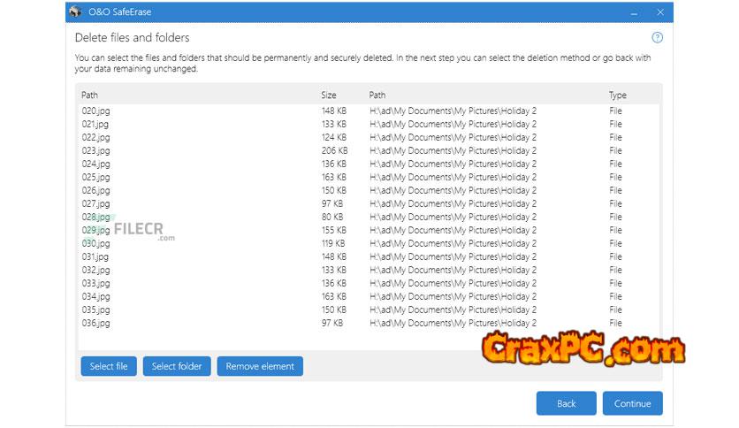Viewport: 739px width, 428px height.
Task: Select the 025.jpg file row
Action: tap(369, 177)
